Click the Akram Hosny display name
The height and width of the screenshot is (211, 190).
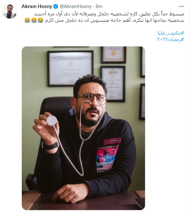37,6
